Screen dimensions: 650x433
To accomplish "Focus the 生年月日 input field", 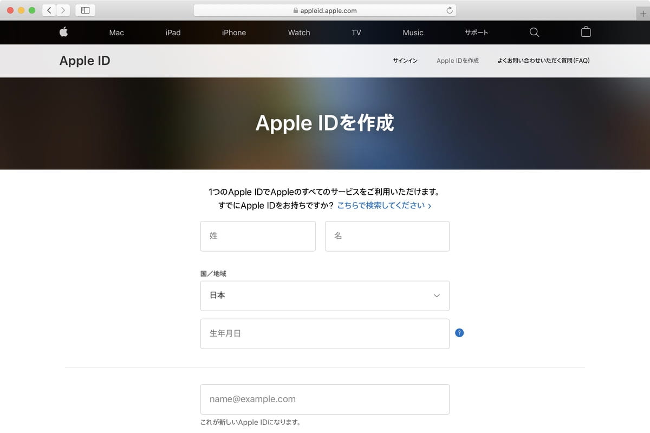I will pyautogui.click(x=325, y=333).
